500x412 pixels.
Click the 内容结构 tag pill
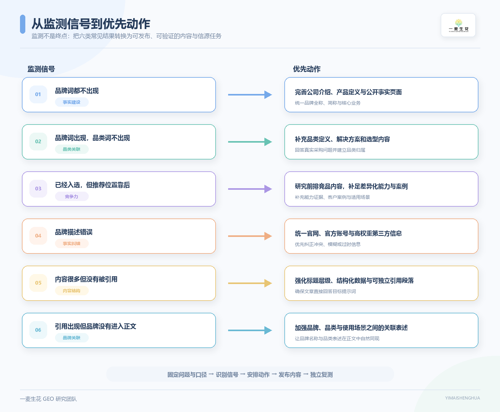tap(72, 291)
